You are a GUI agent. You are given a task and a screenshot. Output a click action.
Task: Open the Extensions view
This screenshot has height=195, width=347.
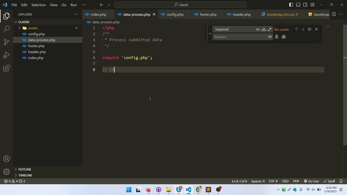point(7,68)
